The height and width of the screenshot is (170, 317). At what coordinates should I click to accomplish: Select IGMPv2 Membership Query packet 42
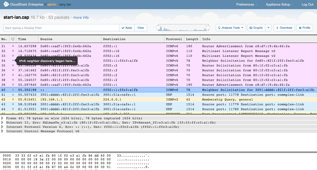(x=158, y=99)
